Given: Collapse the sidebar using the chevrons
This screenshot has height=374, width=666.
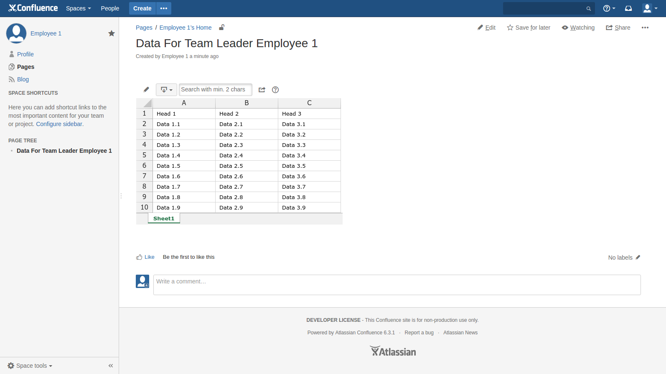Looking at the screenshot, I should [111, 366].
